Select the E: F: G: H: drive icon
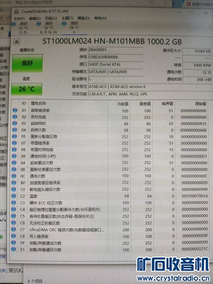213x284 pixels. (x=39, y=24)
